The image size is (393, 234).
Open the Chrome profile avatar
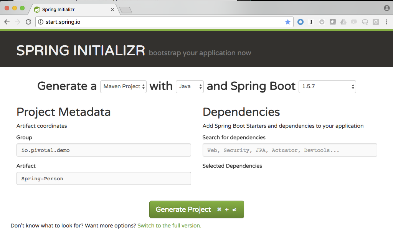(387, 8)
